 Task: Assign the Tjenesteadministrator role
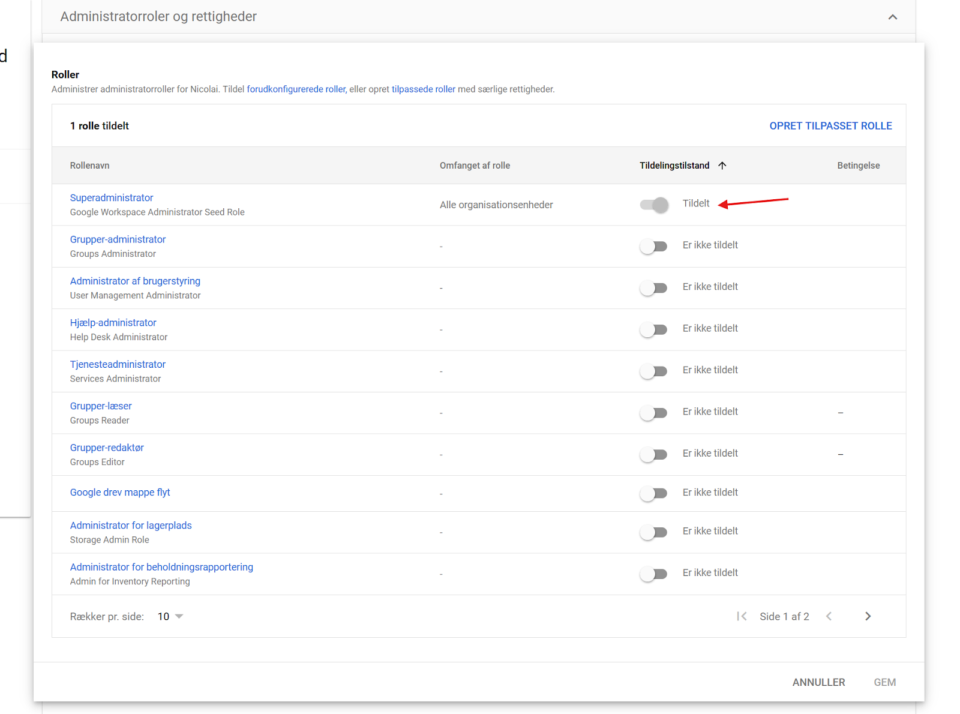pyautogui.click(x=653, y=371)
